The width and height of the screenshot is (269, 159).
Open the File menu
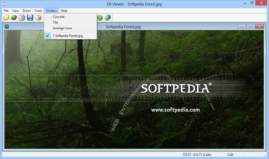pyautogui.click(x=6, y=11)
